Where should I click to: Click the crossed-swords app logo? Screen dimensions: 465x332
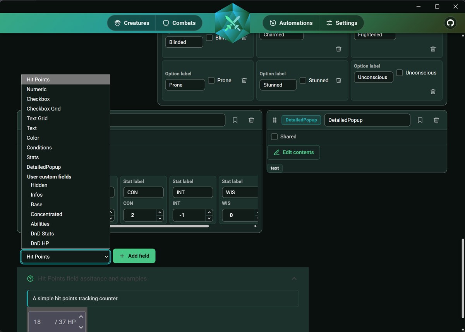click(x=232, y=23)
